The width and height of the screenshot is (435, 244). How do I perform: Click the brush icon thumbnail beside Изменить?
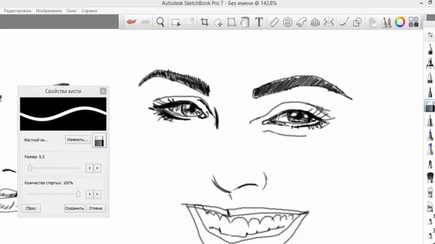click(99, 140)
